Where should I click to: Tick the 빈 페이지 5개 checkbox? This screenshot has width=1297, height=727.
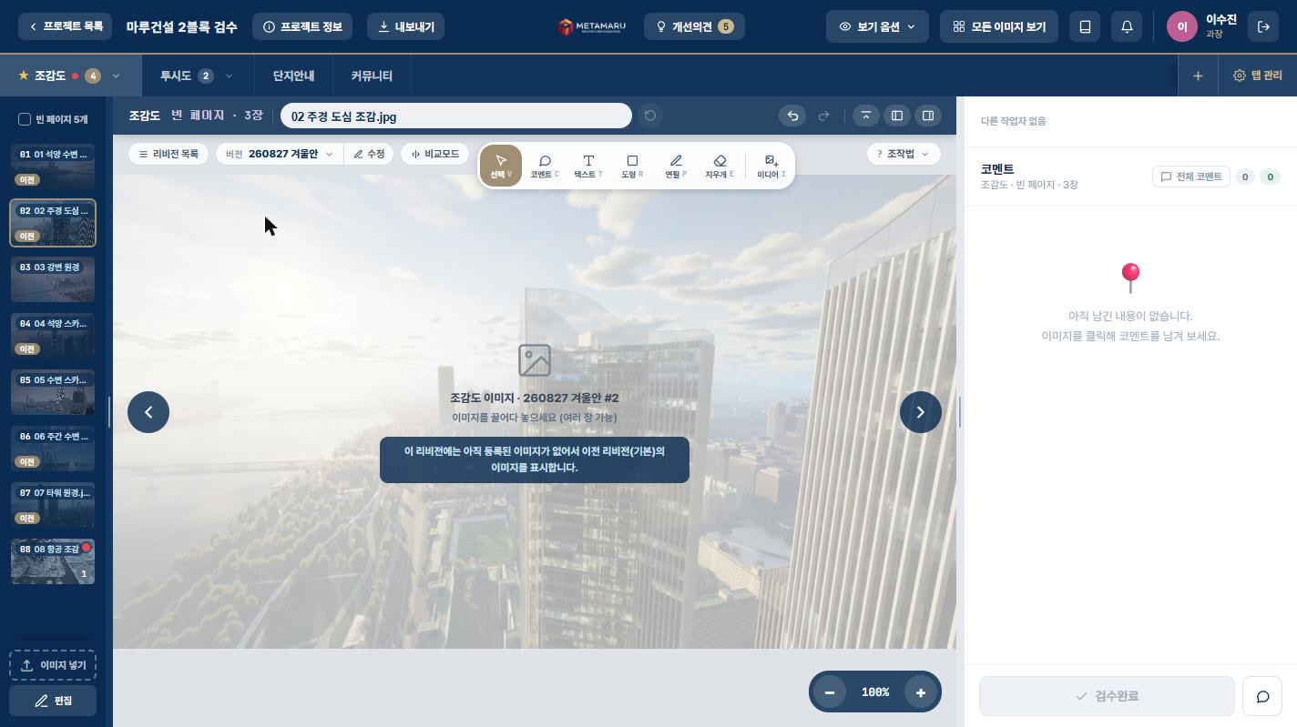[25, 119]
